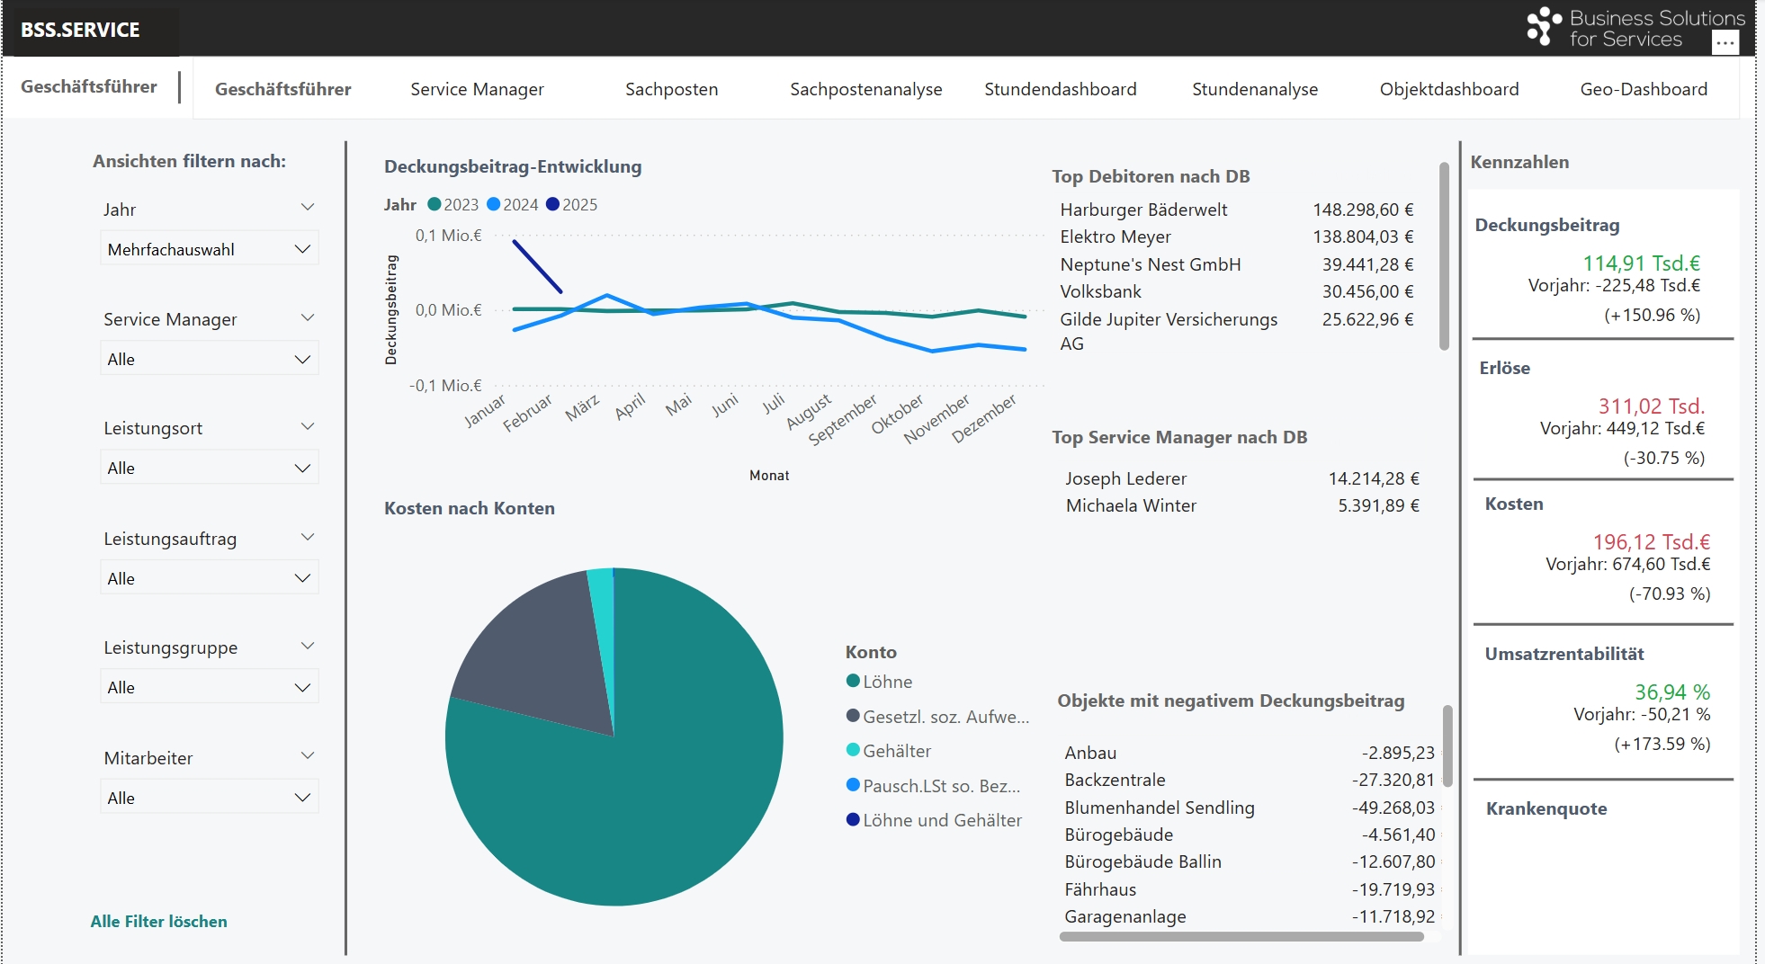Open the more options ellipsis button
The width and height of the screenshot is (1765, 964).
[1725, 42]
